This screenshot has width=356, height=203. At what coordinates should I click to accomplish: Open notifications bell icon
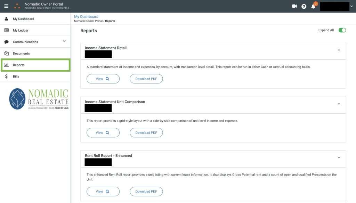click(313, 6)
